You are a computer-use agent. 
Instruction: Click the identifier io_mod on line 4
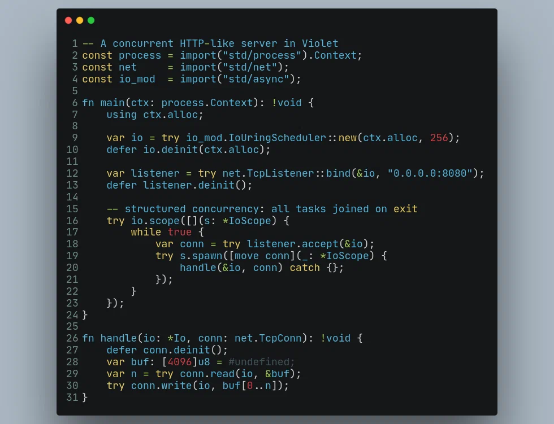(x=137, y=79)
